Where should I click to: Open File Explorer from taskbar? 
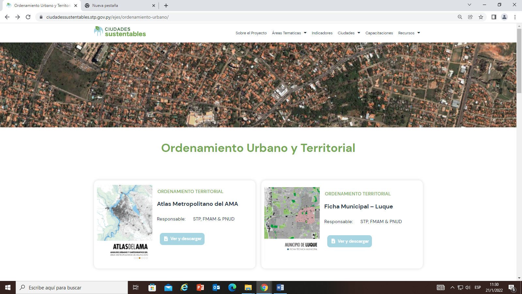tap(248, 287)
